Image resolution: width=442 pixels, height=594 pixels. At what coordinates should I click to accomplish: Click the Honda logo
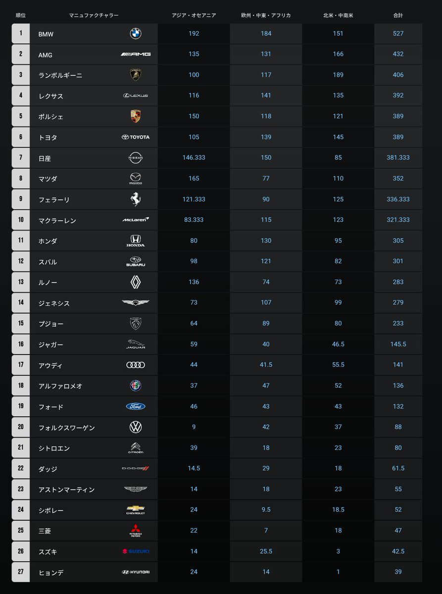click(136, 241)
